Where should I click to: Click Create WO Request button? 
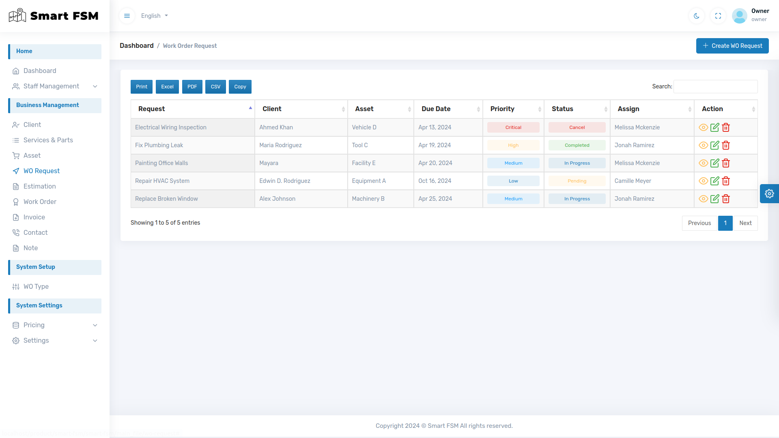point(732,46)
